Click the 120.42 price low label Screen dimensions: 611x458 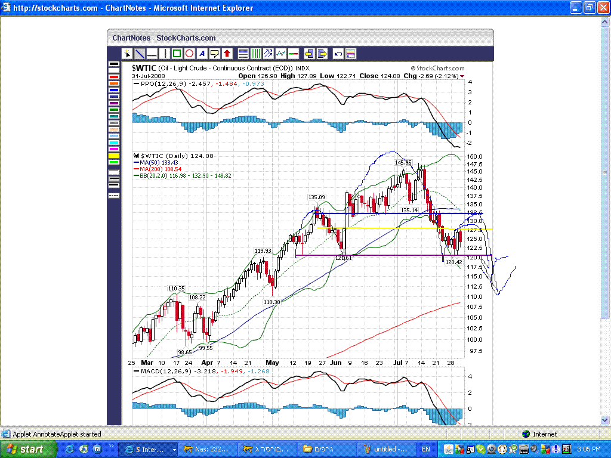pos(453,262)
